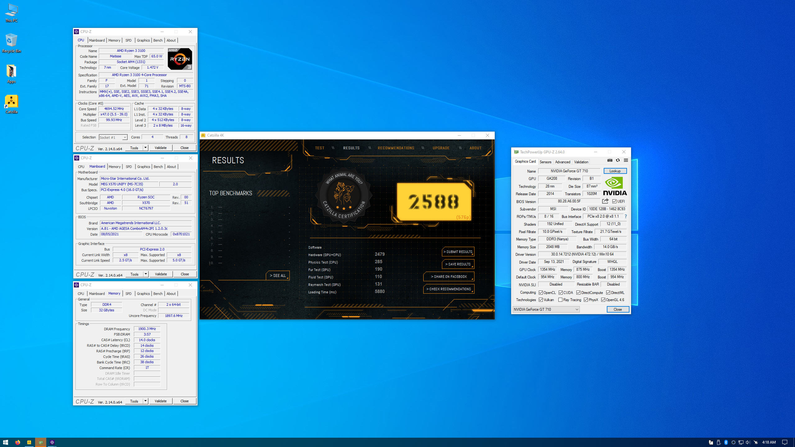Click the 2588 score panel in Catzilla

434,202
